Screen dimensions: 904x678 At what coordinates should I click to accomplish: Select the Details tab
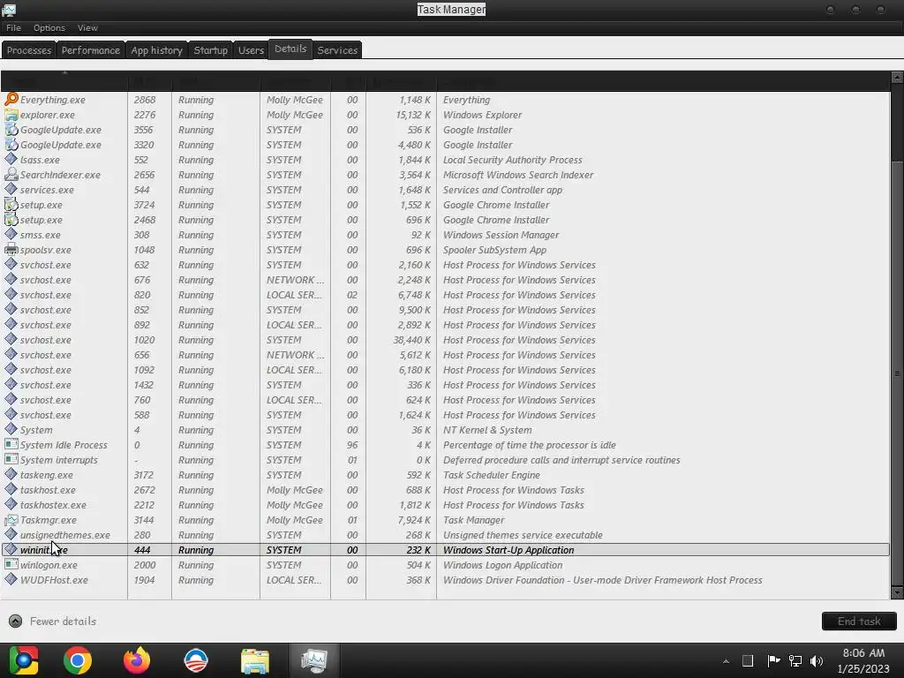[x=290, y=49]
